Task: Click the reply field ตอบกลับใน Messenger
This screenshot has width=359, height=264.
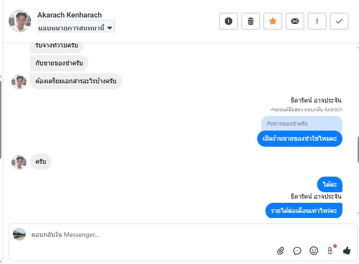Action: (138, 235)
